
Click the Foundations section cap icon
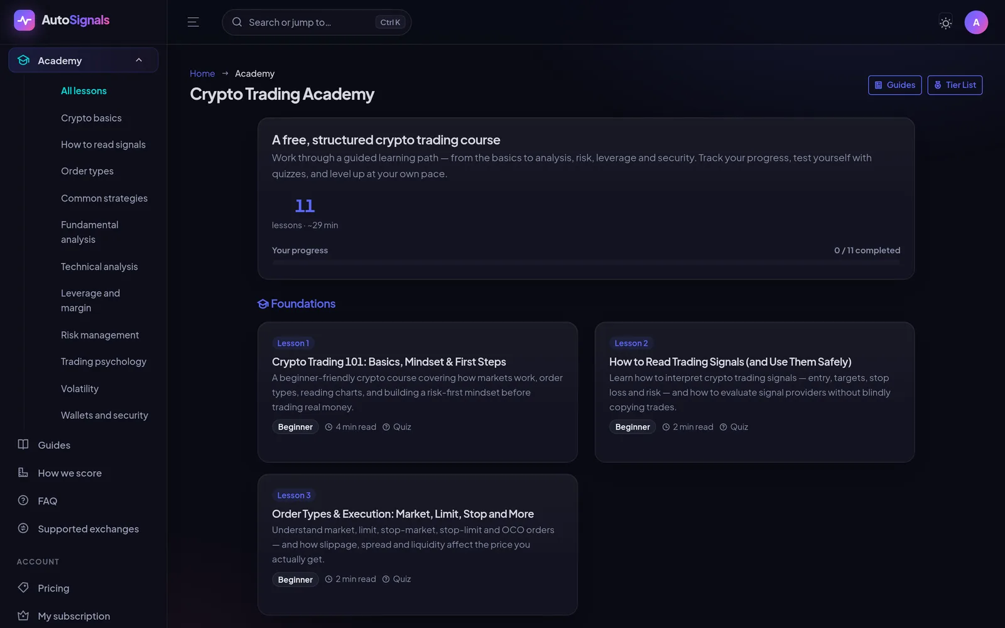(263, 304)
